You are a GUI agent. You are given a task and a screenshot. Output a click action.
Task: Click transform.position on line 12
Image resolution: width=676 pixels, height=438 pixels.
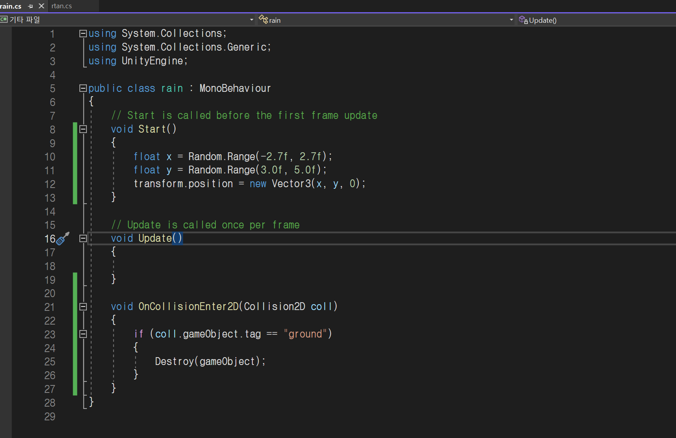[183, 184]
